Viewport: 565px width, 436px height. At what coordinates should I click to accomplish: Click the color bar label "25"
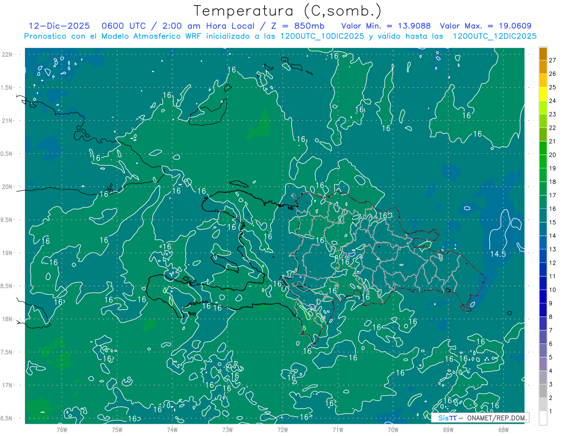553,87
